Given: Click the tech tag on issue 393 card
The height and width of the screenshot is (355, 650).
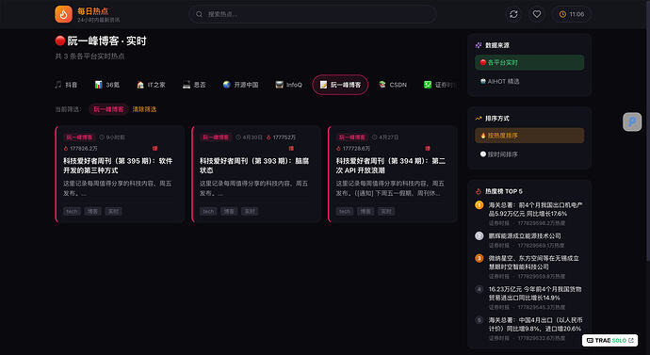Looking at the screenshot, I should point(208,211).
